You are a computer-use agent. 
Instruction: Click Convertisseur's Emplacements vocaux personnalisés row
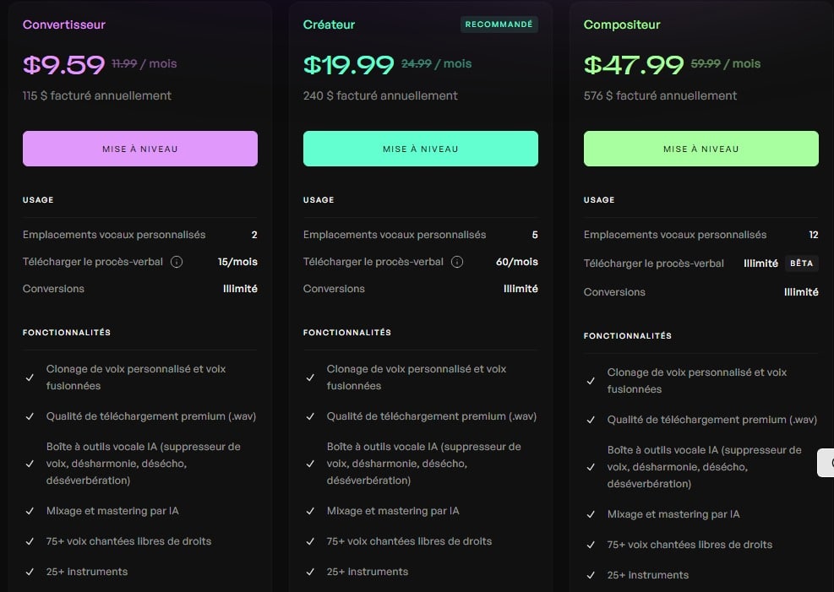140,235
